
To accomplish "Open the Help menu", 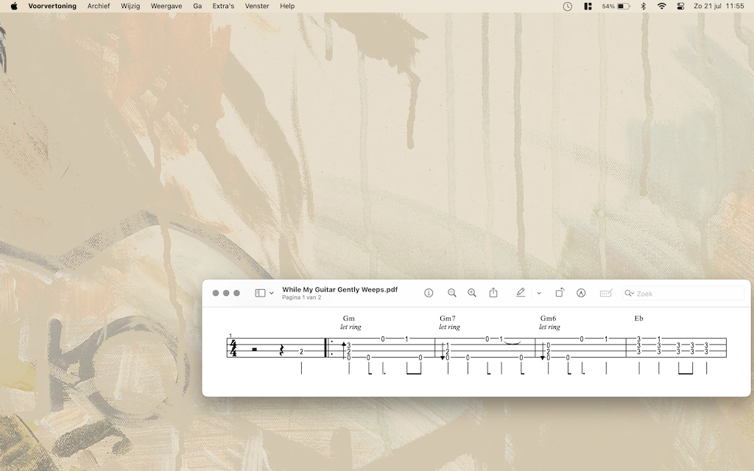I will tap(287, 6).
